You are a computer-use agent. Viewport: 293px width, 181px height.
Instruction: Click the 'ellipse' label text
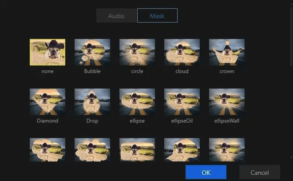[x=137, y=121]
